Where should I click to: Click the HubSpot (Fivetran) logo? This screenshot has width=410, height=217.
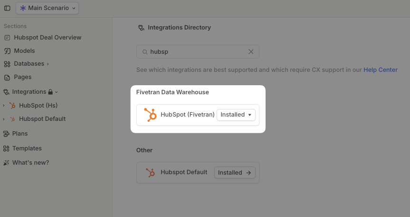point(150,115)
